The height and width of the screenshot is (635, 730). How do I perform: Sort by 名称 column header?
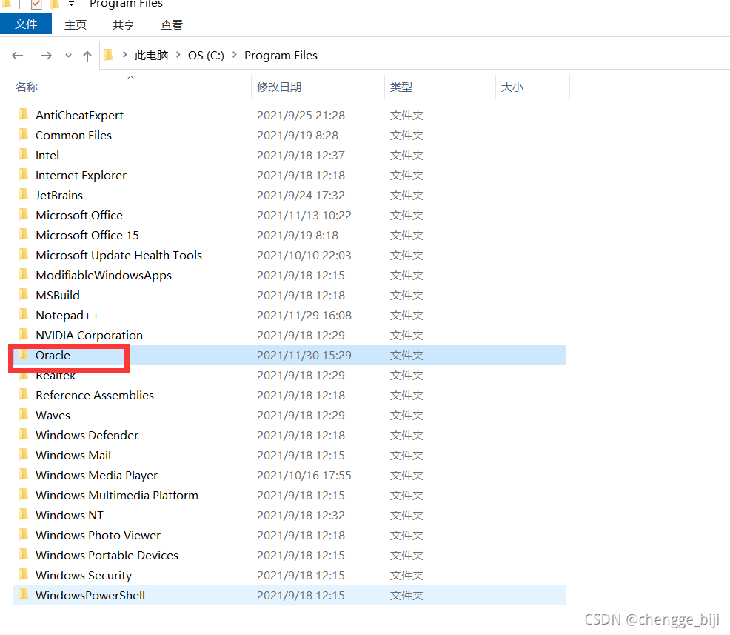click(27, 87)
